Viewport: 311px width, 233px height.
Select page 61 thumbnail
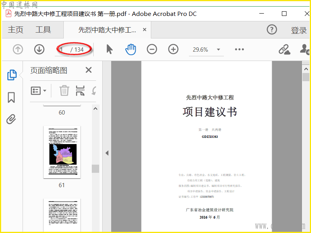click(62, 152)
